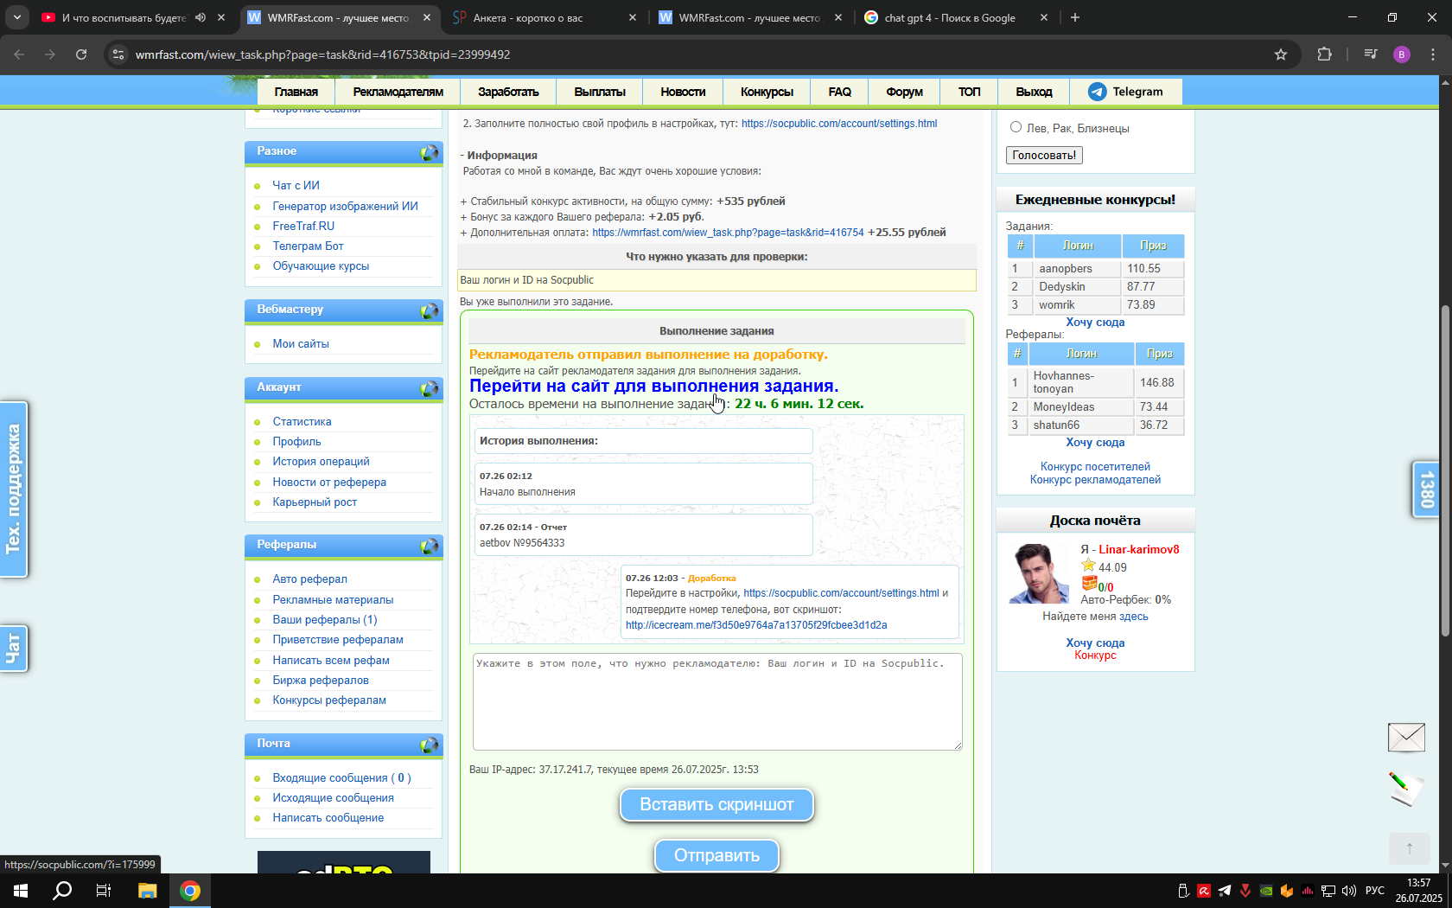
Task: Click the globe icon in Вебмастеру header
Action: (430, 311)
